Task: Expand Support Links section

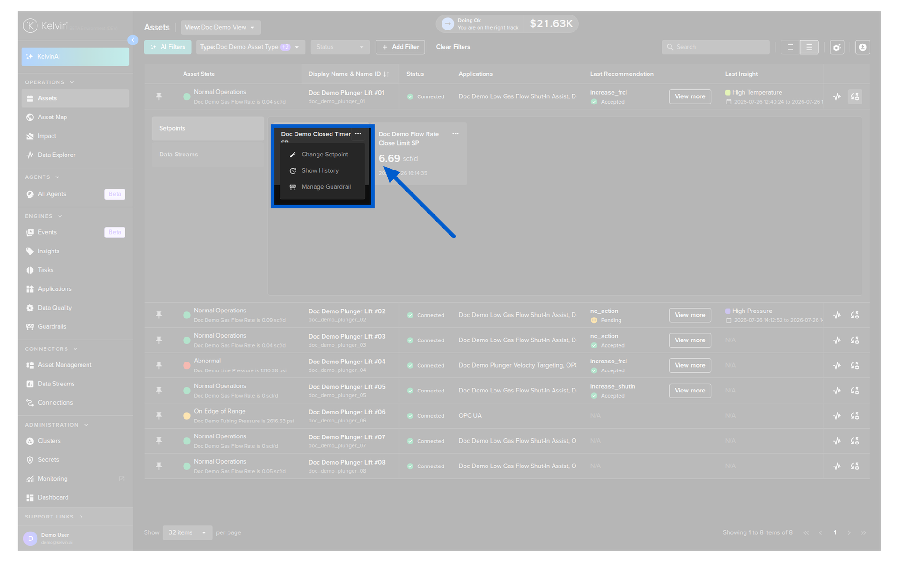Action: pos(81,517)
